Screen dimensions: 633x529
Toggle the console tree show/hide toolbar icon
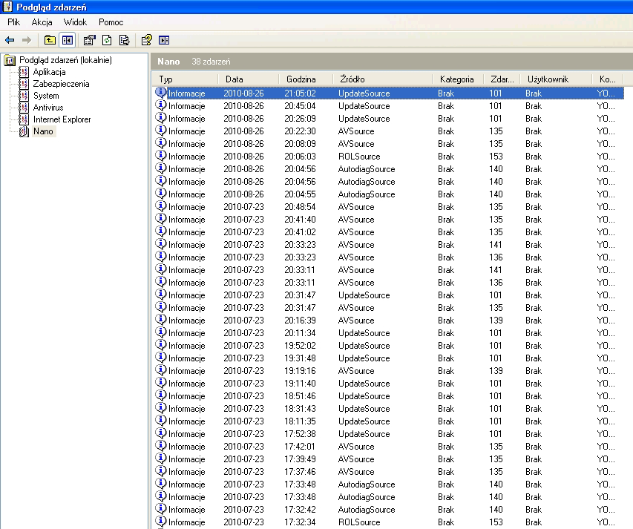[x=68, y=40]
